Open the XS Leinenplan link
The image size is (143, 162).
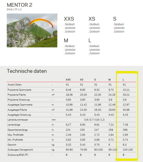[95, 28]
